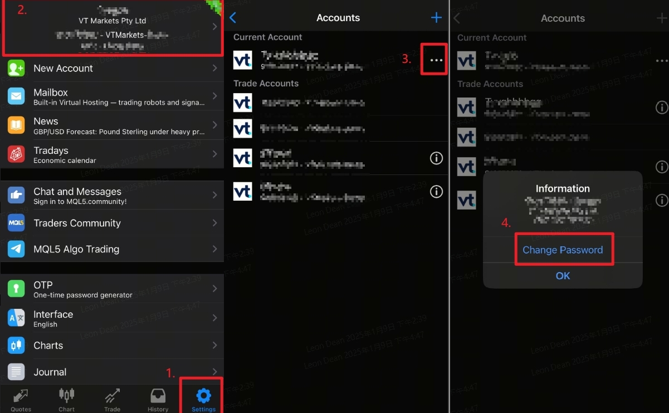Open the Settings tab gear icon

coord(204,396)
